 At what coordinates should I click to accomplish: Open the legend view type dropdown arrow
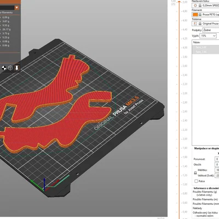(x=17, y=8)
